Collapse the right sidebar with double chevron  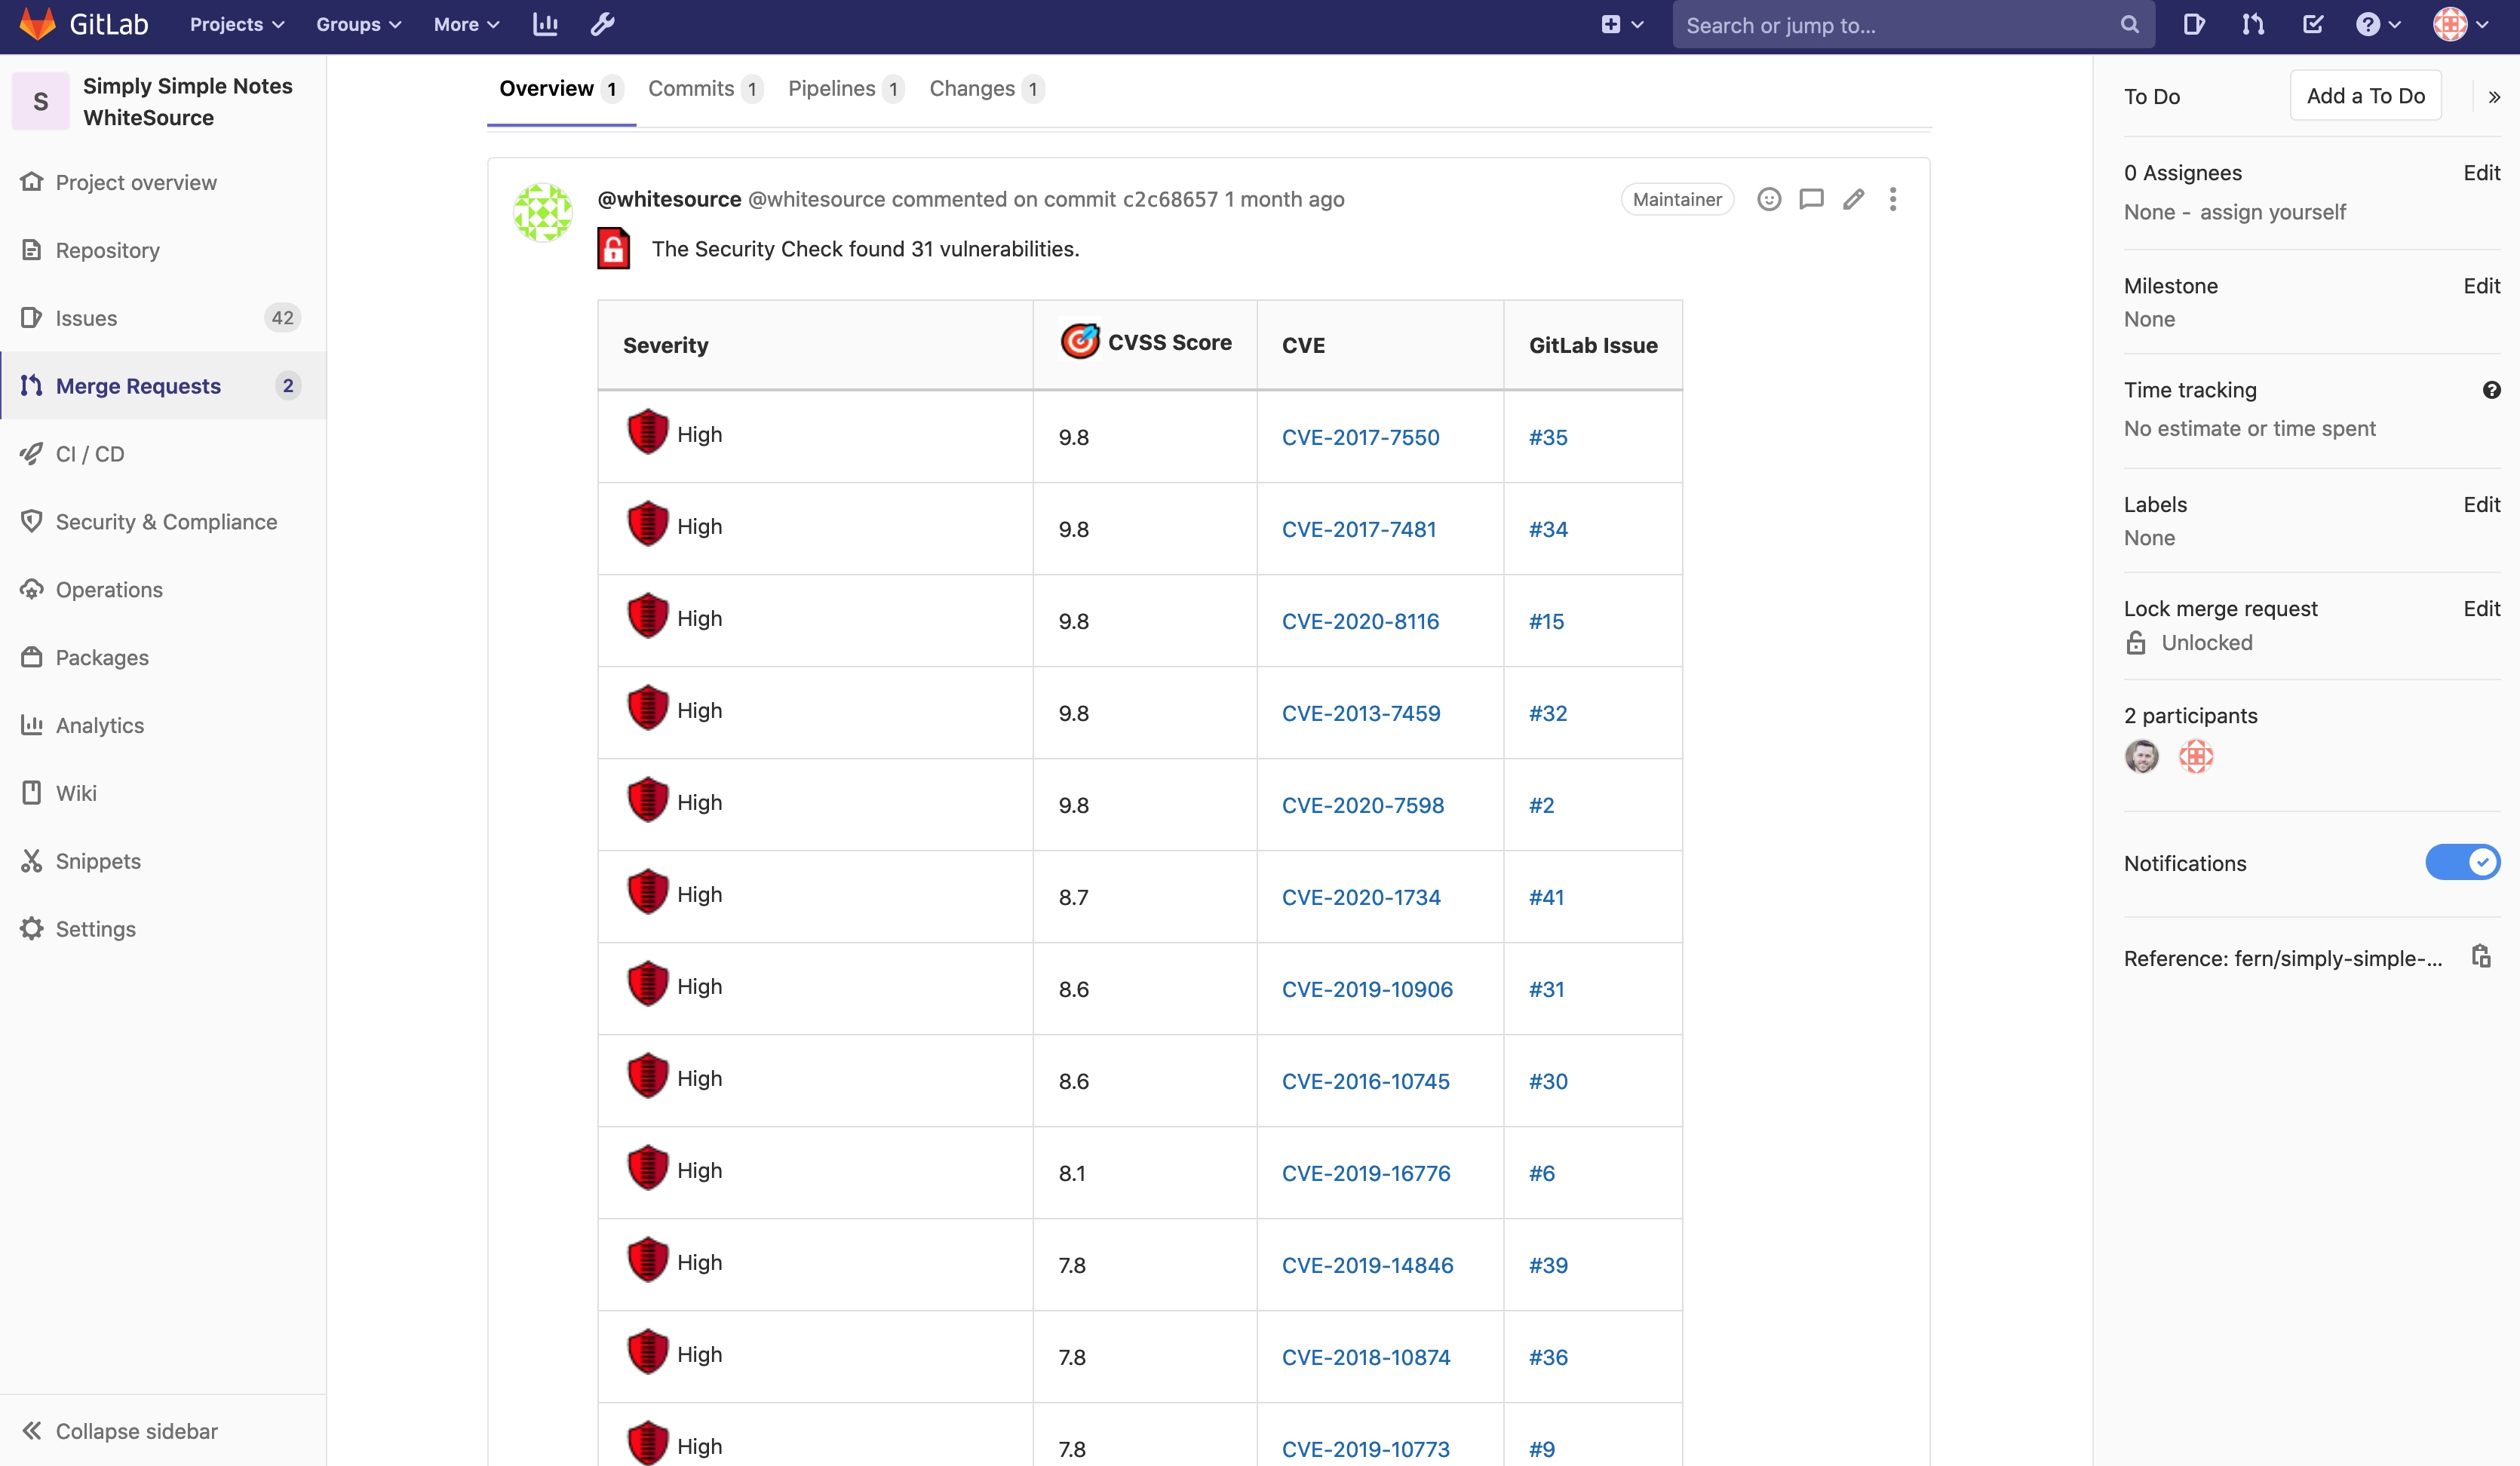2494,97
